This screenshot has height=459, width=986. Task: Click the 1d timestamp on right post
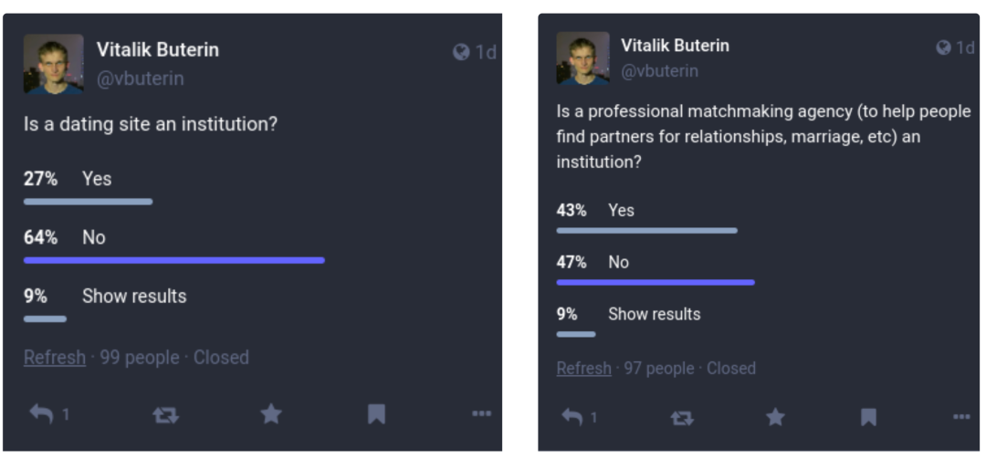coord(965,47)
